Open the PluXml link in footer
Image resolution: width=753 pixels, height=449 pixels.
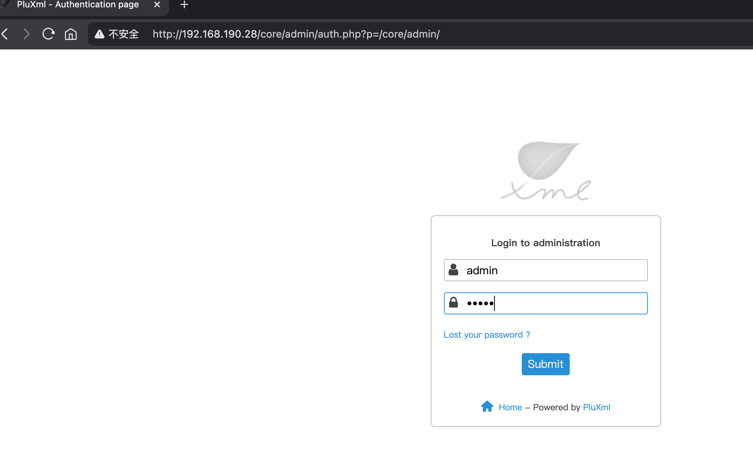tap(596, 407)
